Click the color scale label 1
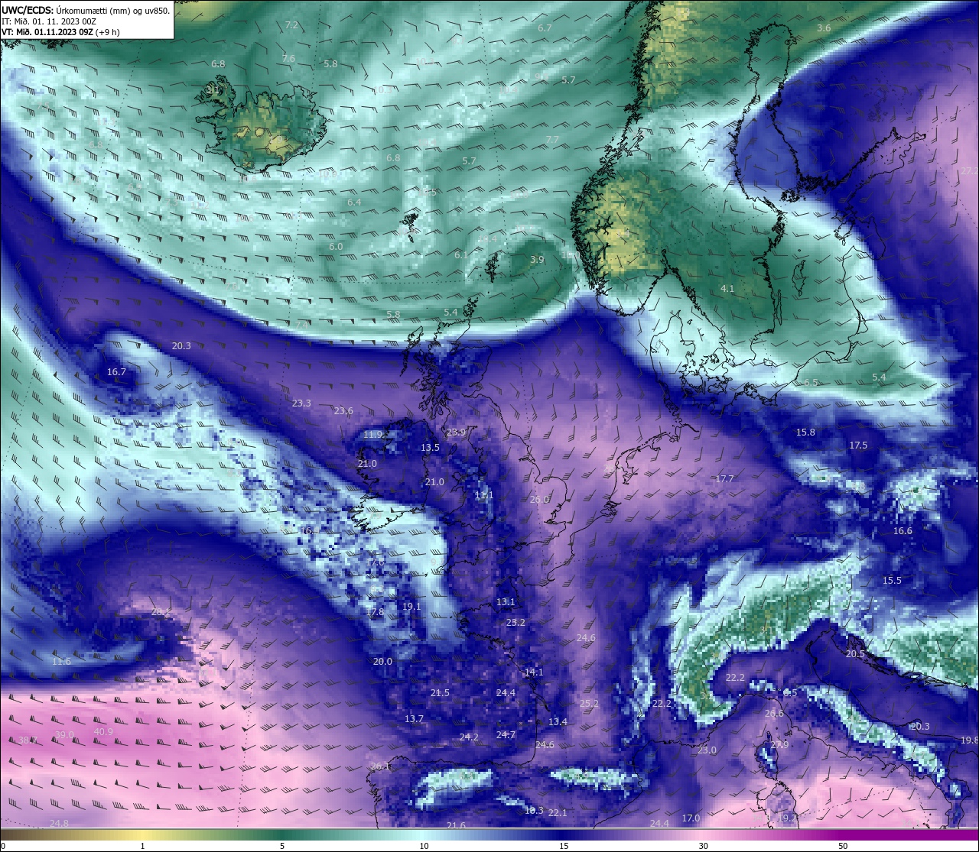 (x=142, y=847)
